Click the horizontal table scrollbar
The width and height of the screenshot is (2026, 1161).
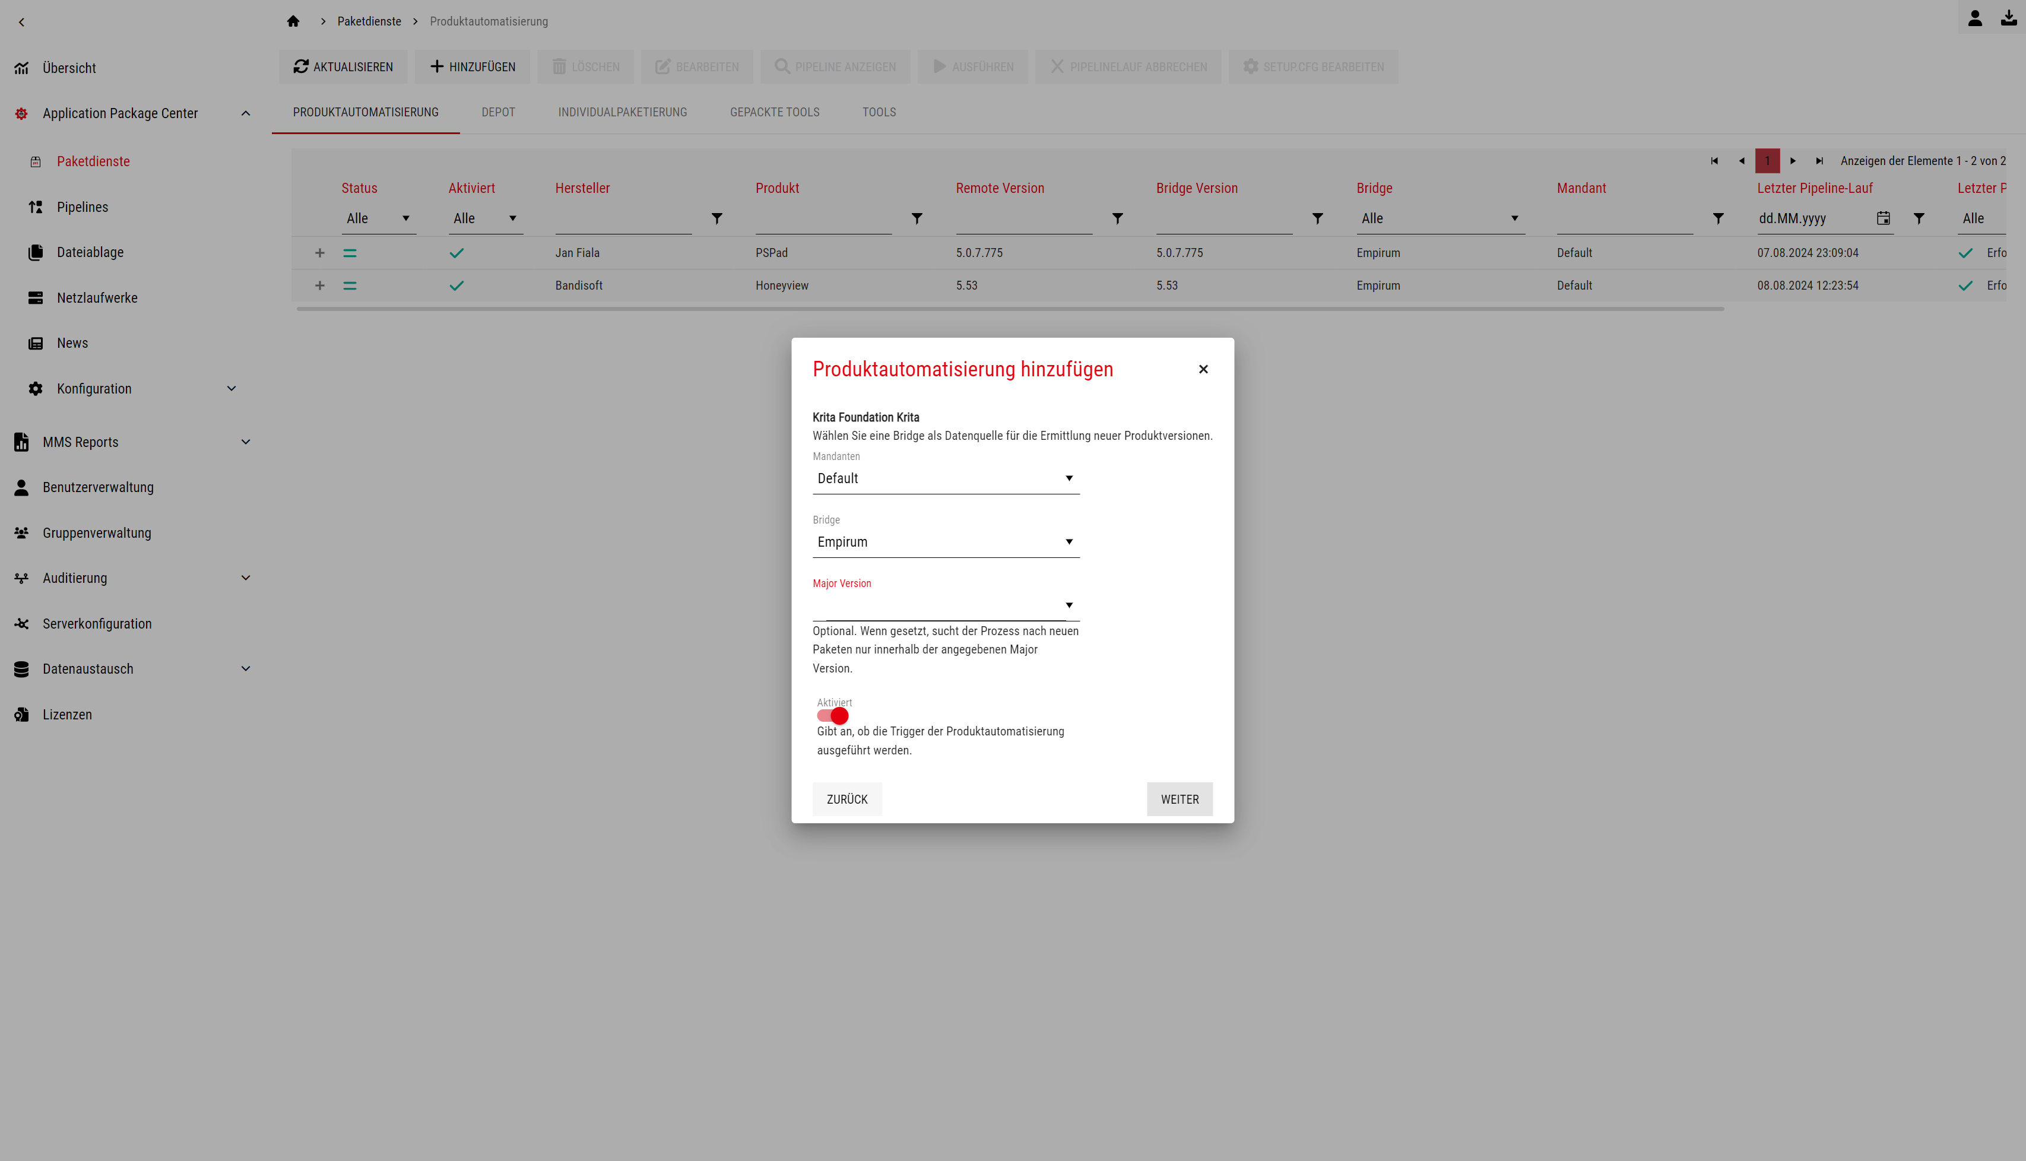pos(1010,309)
